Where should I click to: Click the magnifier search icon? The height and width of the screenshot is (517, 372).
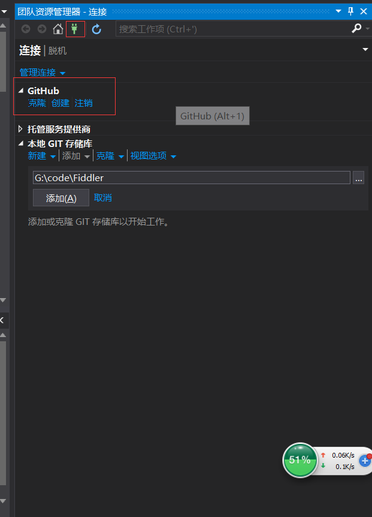point(356,29)
